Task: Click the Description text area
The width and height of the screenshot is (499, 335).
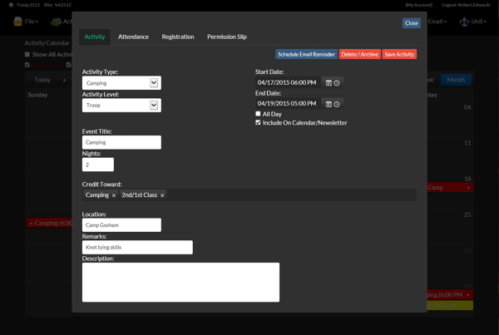Action: pyautogui.click(x=180, y=282)
